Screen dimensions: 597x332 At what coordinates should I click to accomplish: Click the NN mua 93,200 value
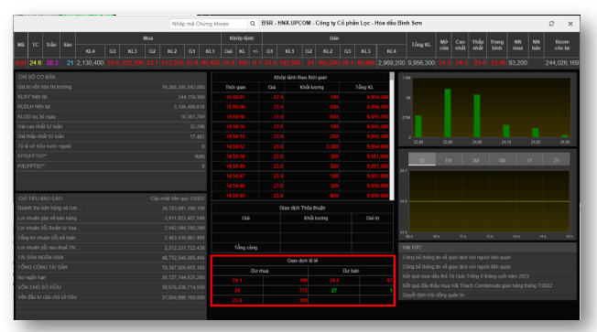[x=518, y=63]
